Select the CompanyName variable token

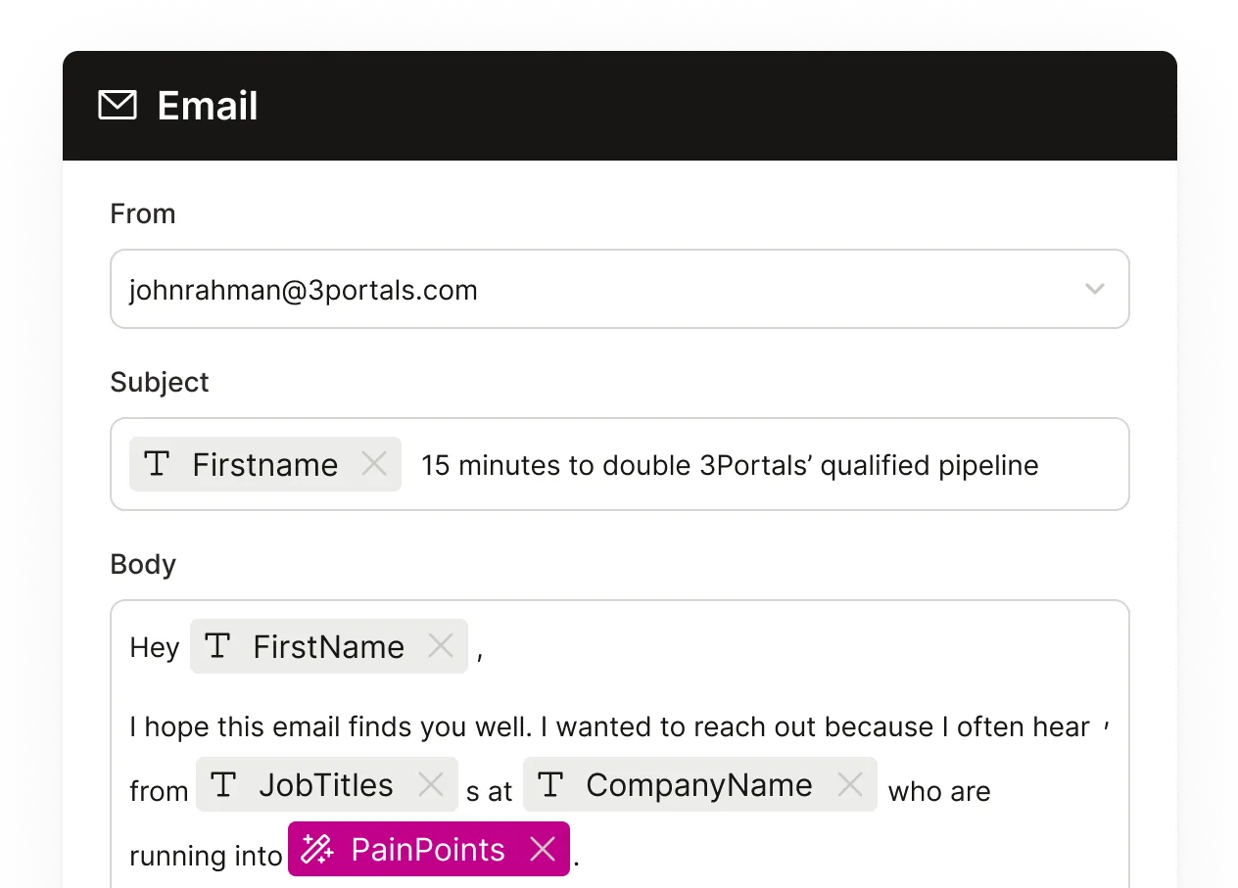(x=698, y=784)
